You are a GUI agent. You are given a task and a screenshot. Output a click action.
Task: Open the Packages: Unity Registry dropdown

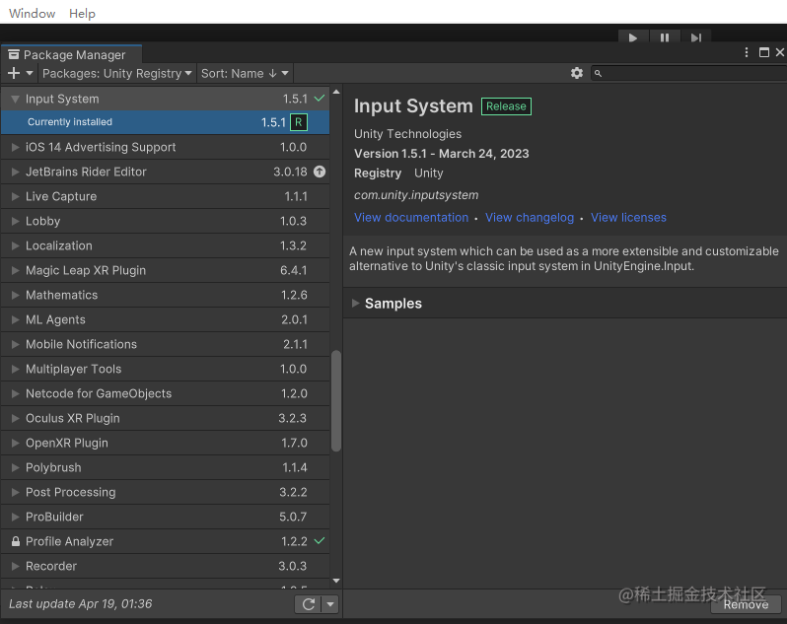pos(116,73)
